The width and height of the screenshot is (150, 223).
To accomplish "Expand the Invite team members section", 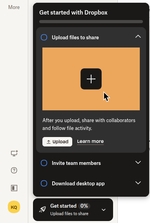I will pos(138,162).
